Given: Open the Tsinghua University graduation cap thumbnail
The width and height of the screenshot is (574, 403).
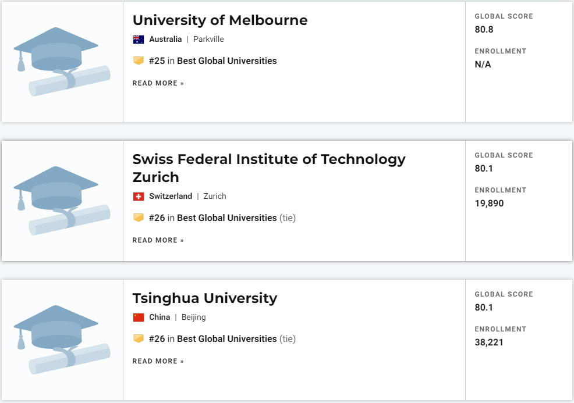Looking at the screenshot, I should [x=62, y=340].
